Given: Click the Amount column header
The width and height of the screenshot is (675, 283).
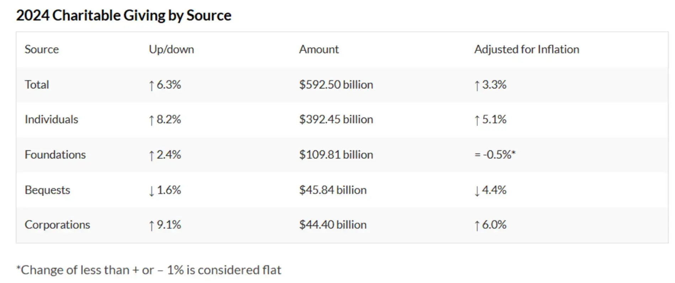Looking at the screenshot, I should pyautogui.click(x=319, y=49).
